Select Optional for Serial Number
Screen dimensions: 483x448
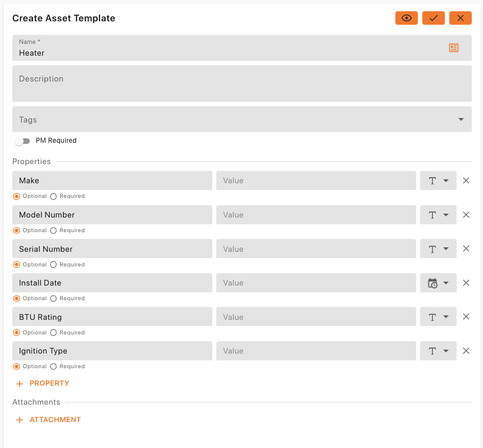[x=17, y=265]
